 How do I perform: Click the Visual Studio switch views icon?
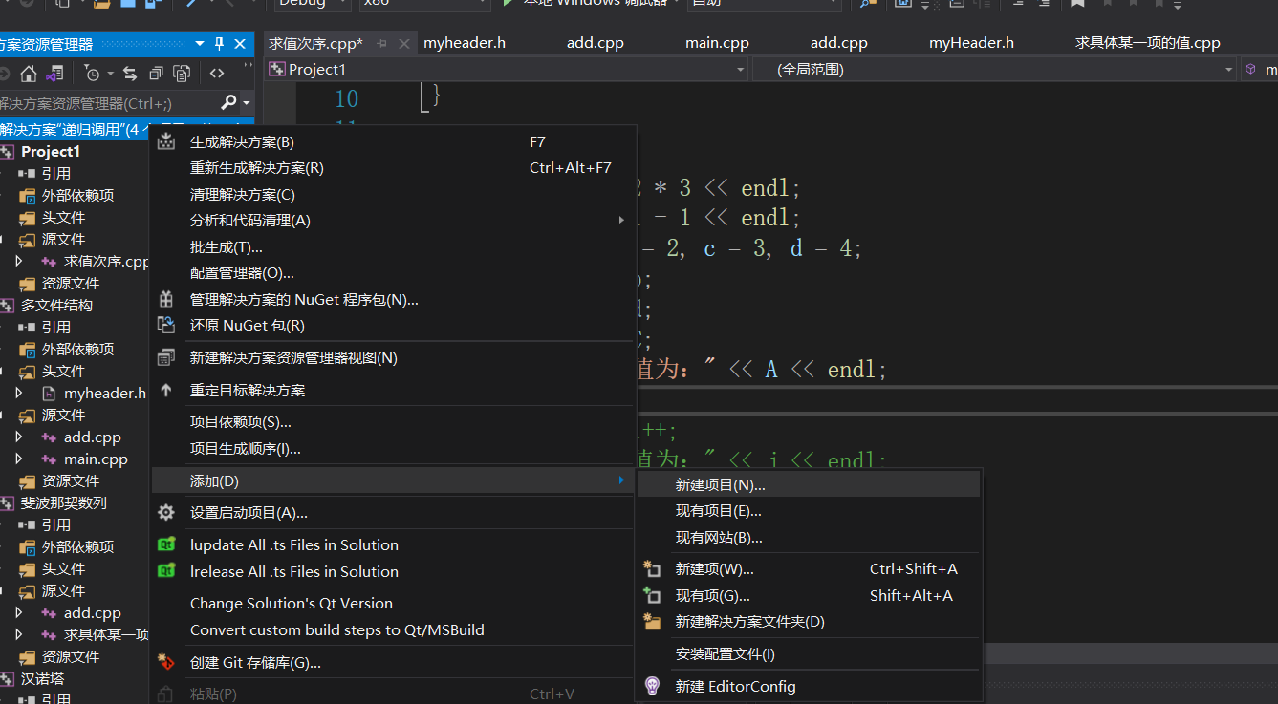coord(54,74)
